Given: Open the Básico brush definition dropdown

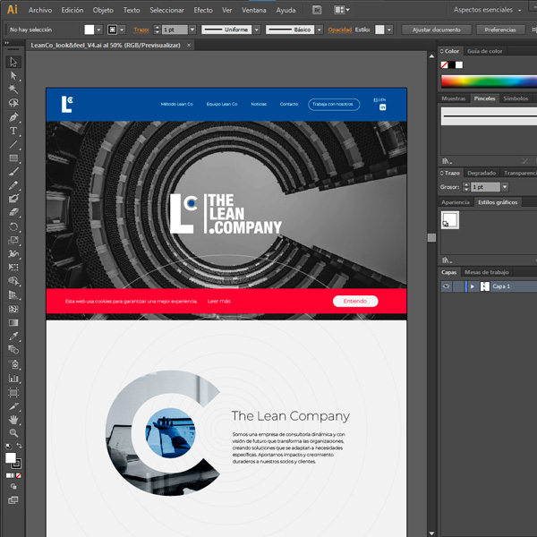Looking at the screenshot, I should [x=320, y=30].
